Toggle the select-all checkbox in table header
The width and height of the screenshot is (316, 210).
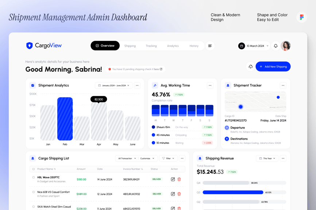[34, 169]
